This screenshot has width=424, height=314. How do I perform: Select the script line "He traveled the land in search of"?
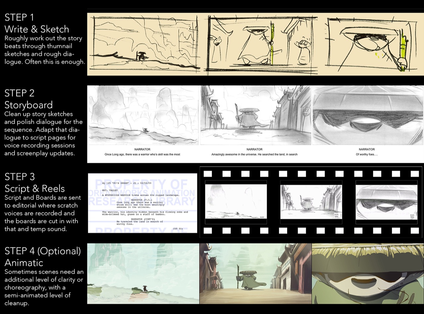pyautogui.click(x=140, y=223)
